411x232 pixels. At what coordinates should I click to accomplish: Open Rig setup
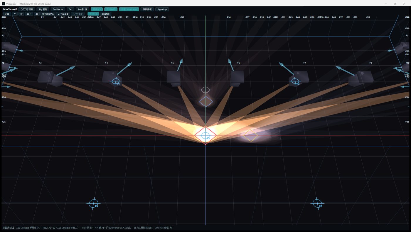[162, 9]
